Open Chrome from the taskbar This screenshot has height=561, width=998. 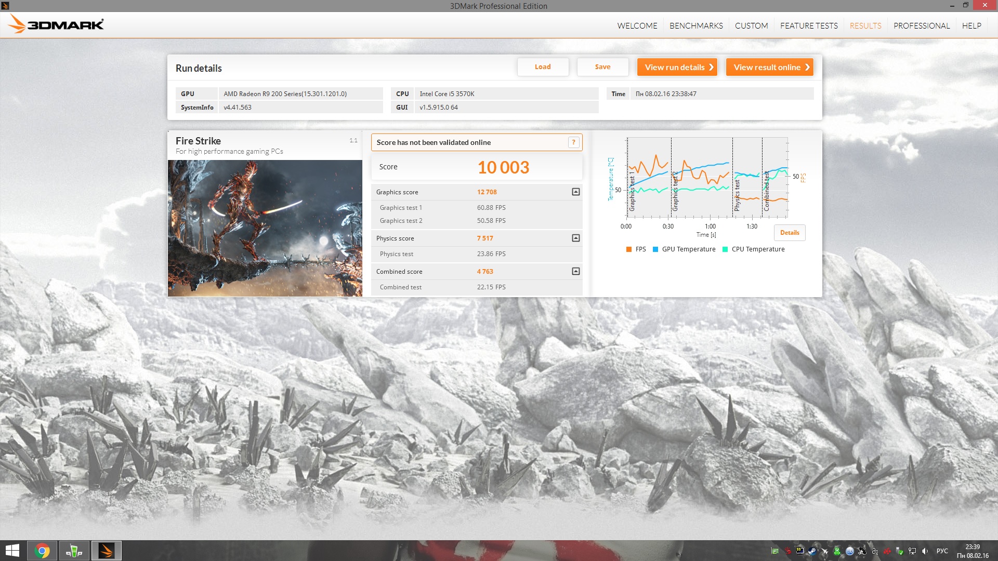tap(42, 551)
